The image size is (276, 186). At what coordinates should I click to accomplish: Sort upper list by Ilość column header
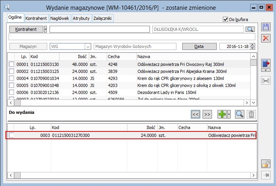(x=74, y=57)
